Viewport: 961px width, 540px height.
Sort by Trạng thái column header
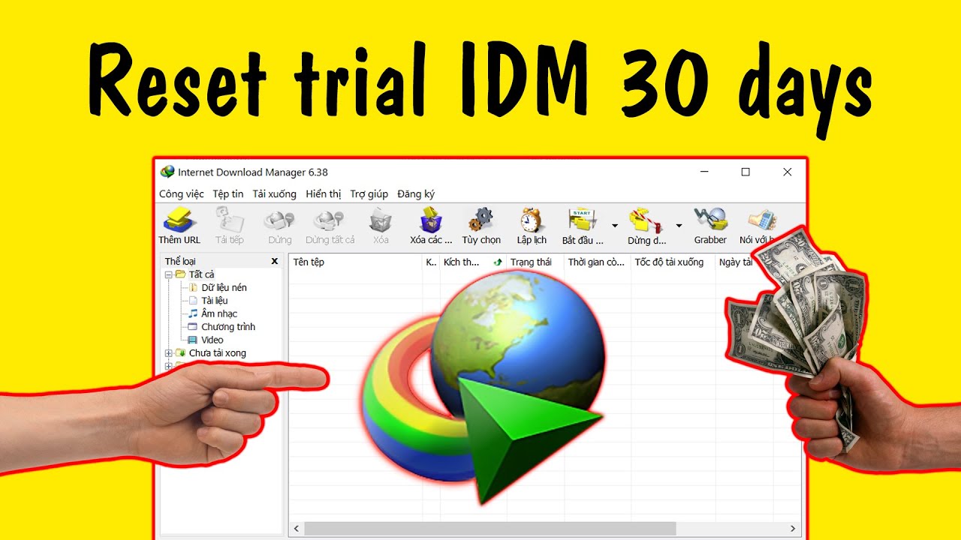click(535, 262)
